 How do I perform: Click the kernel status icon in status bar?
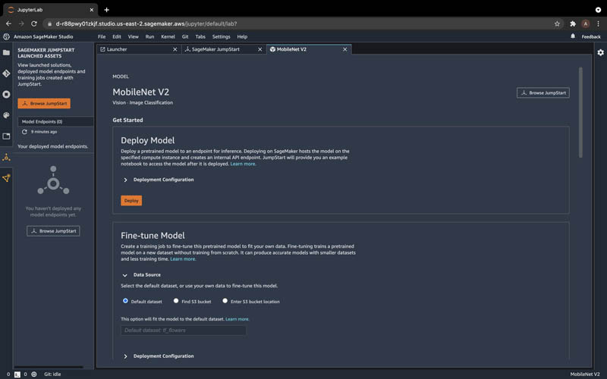pos(34,374)
